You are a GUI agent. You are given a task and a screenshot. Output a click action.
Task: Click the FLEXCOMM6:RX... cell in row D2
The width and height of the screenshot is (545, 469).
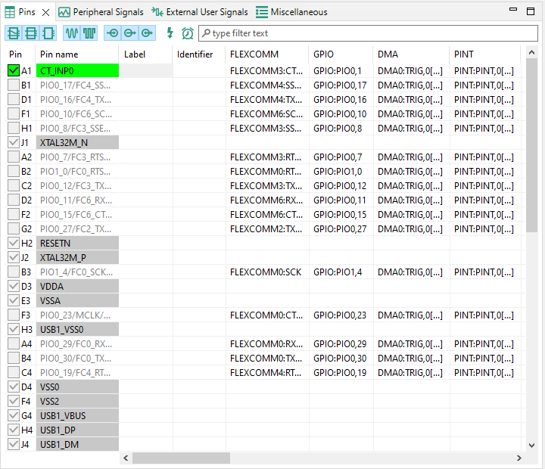click(267, 200)
